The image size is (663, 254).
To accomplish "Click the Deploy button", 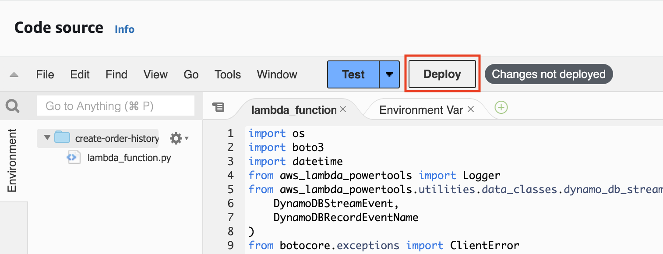I will [442, 74].
